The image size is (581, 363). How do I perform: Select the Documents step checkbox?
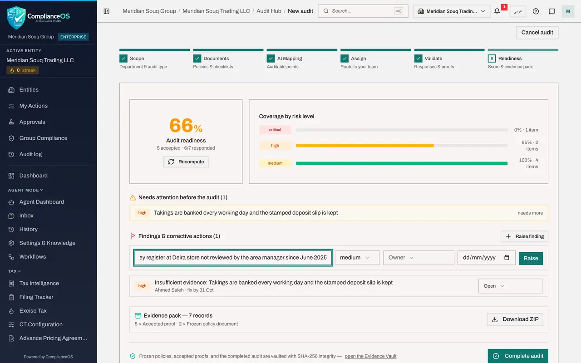click(x=197, y=59)
